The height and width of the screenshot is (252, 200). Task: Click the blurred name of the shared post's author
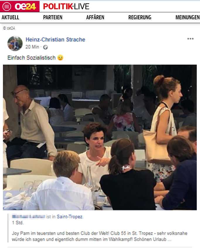(29, 217)
